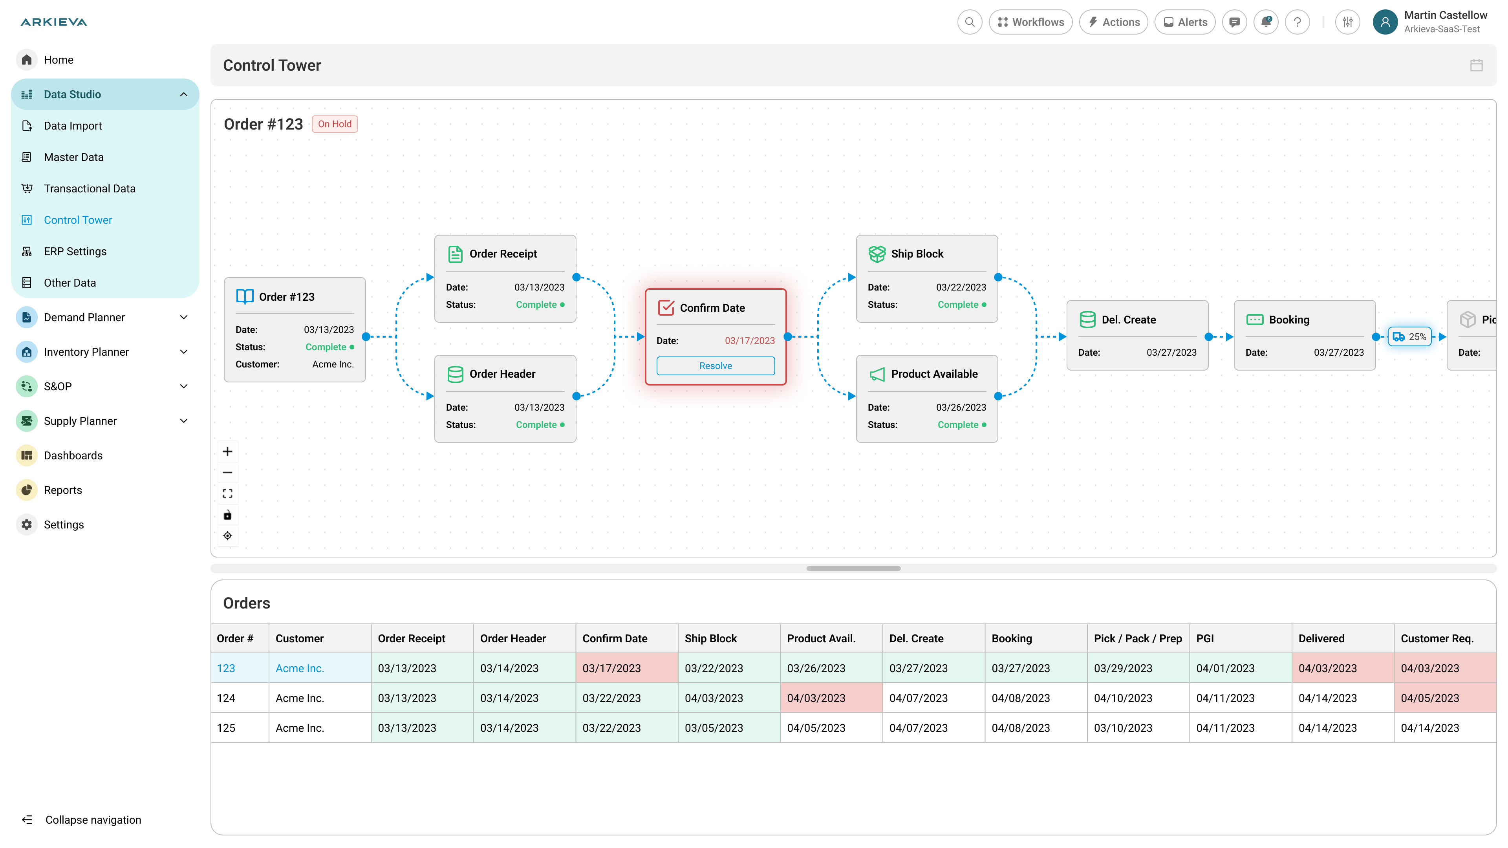Zoom out on the flow canvas

(228, 472)
